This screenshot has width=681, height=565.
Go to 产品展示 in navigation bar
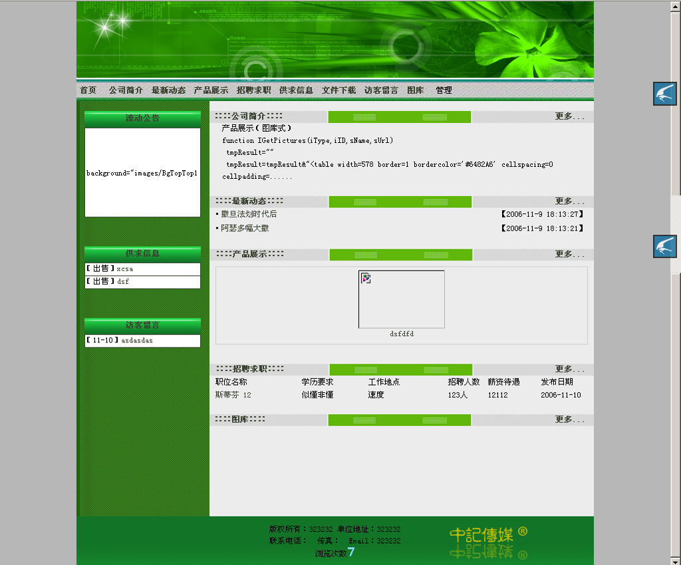[211, 90]
